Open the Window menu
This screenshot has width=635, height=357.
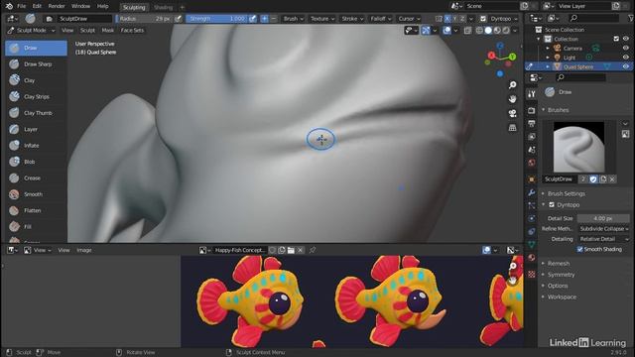pyautogui.click(x=80, y=6)
